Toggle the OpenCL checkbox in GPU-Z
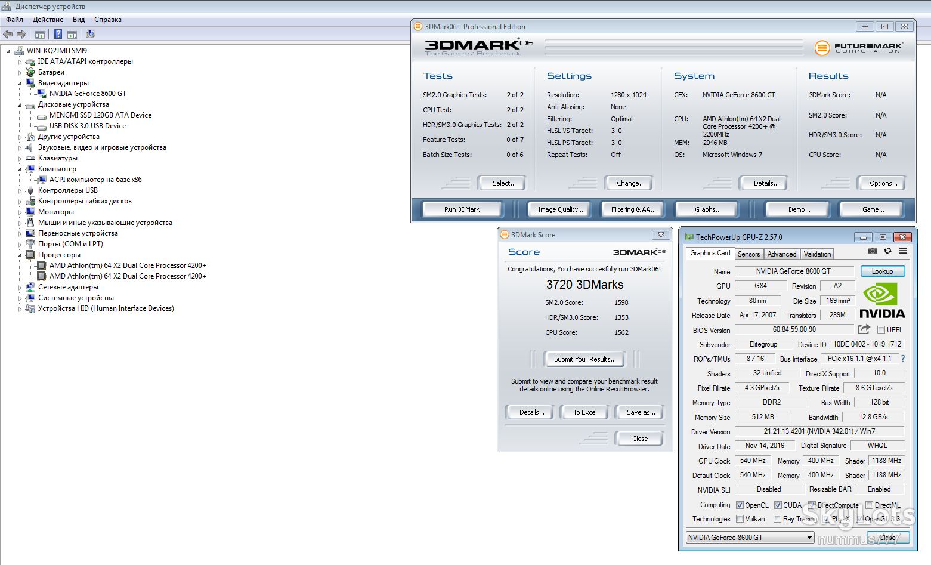The width and height of the screenshot is (931, 565). tap(740, 505)
